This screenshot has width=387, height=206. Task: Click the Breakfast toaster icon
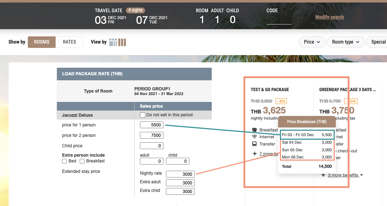[254, 130]
